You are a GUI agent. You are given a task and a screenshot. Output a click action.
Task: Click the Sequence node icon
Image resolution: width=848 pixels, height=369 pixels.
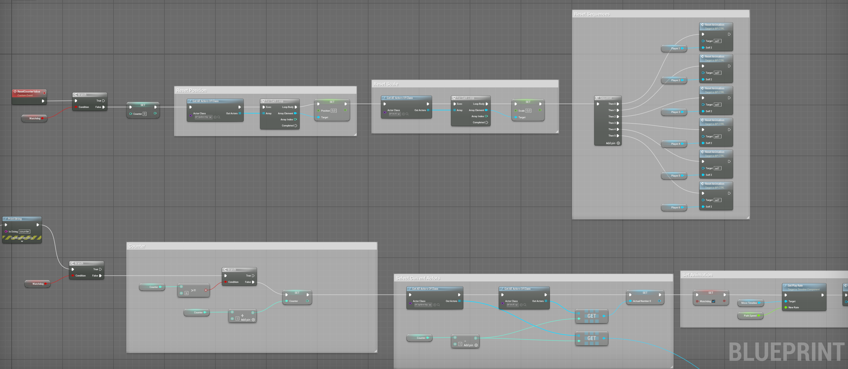coord(597,98)
